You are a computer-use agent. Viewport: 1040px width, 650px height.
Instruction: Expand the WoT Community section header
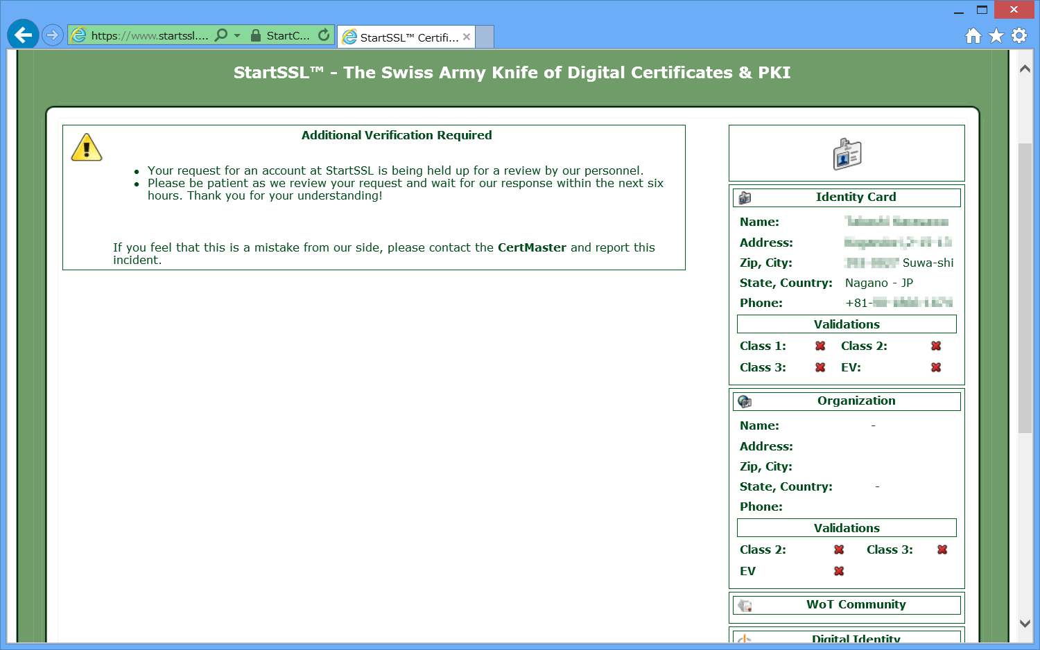856,604
